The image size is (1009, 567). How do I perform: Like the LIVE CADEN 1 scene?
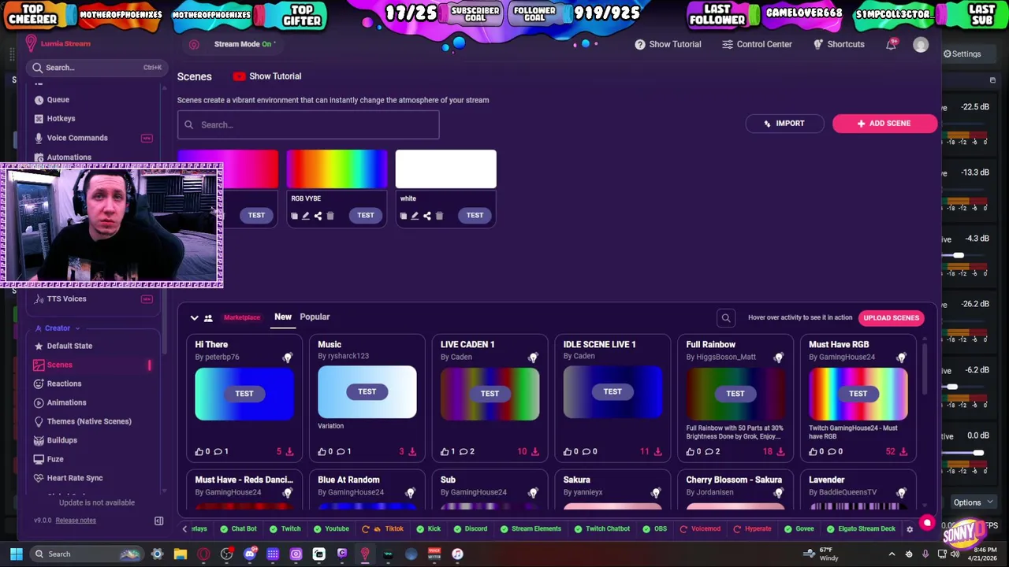click(x=445, y=452)
